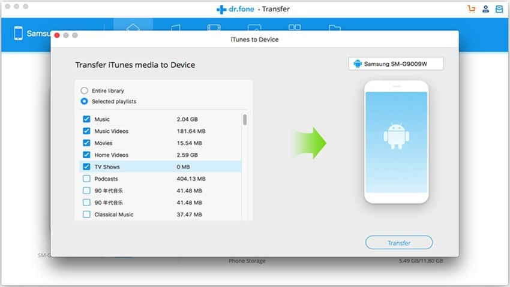Click Android robot on phone preview
The width and height of the screenshot is (510, 287).
tap(396, 136)
